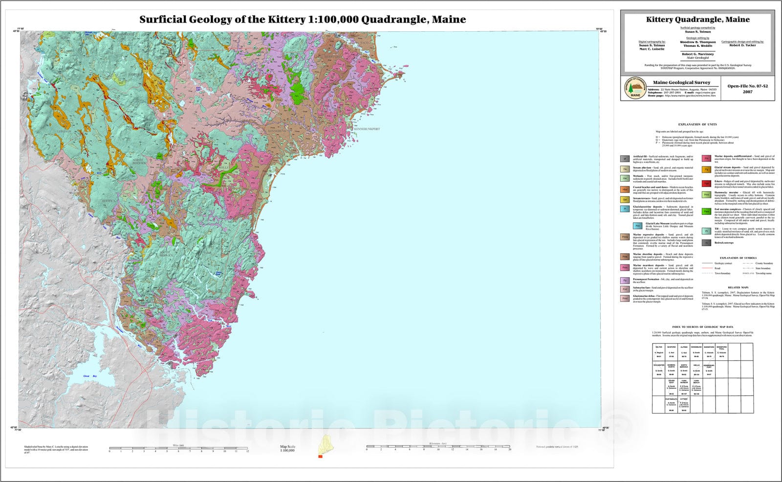Click the shaded relief base credit note
782x482 pixels.
(56, 450)
